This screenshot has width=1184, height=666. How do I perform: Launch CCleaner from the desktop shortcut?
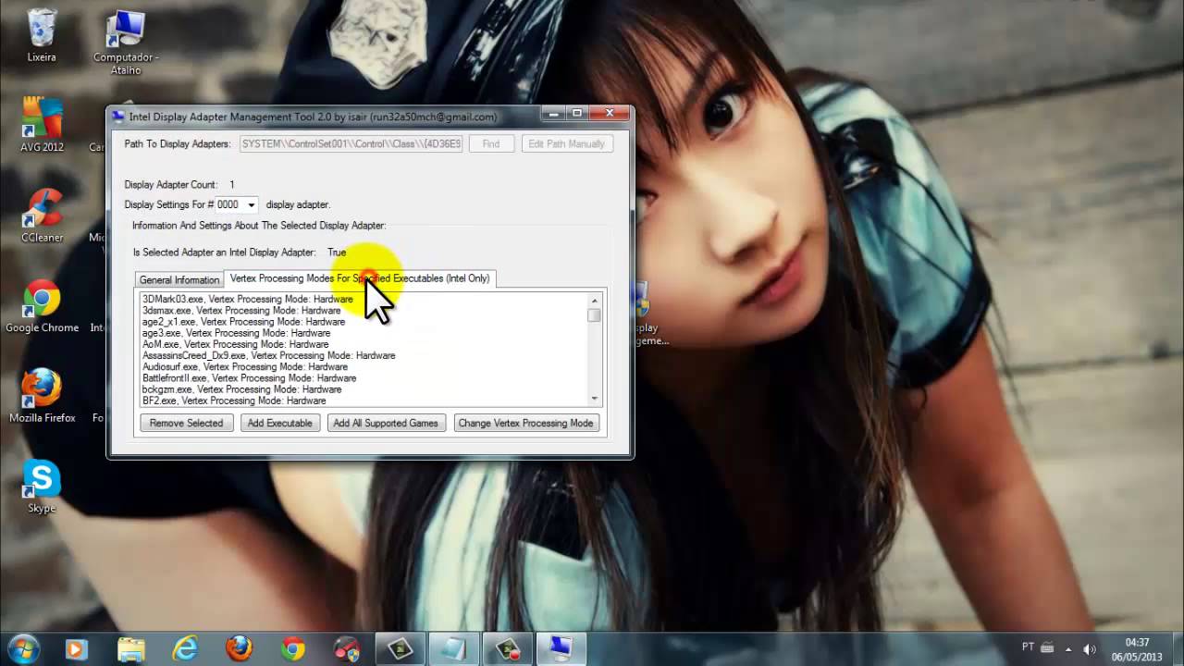click(42, 215)
